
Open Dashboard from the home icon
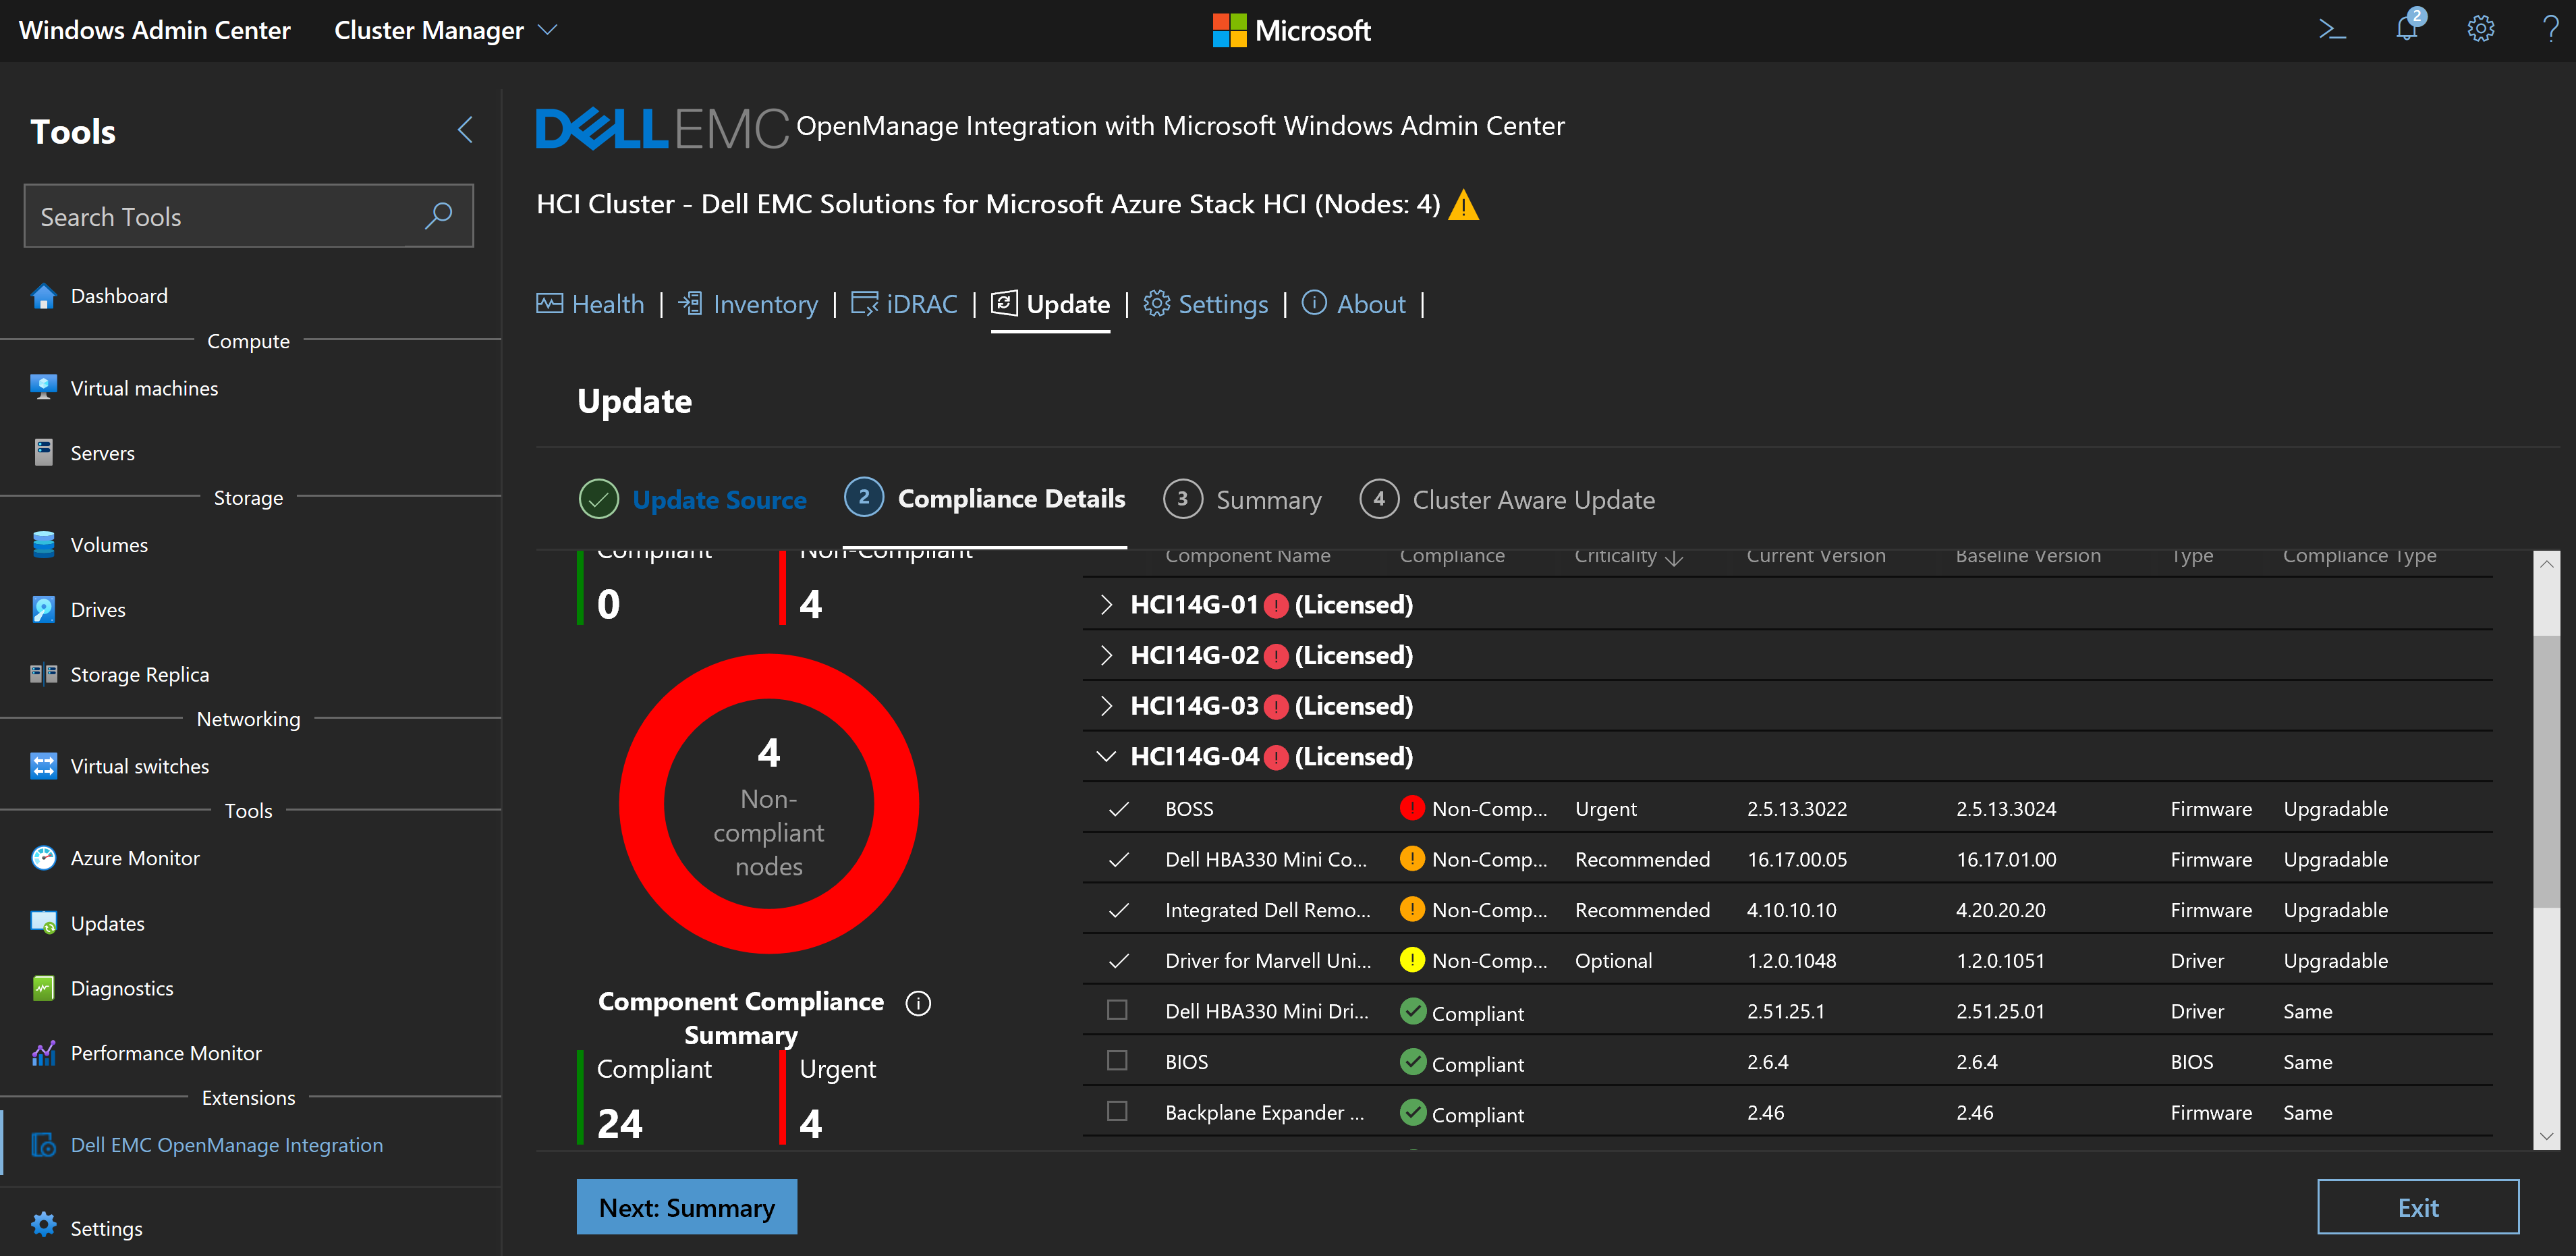point(43,296)
